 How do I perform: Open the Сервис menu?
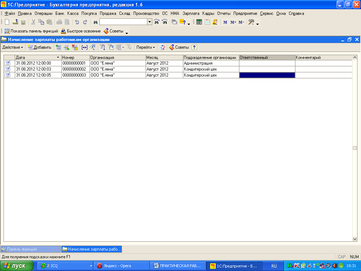(267, 13)
